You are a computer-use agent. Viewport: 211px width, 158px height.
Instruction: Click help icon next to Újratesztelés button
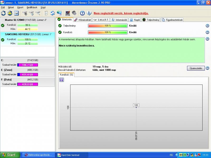[x=208, y=68]
